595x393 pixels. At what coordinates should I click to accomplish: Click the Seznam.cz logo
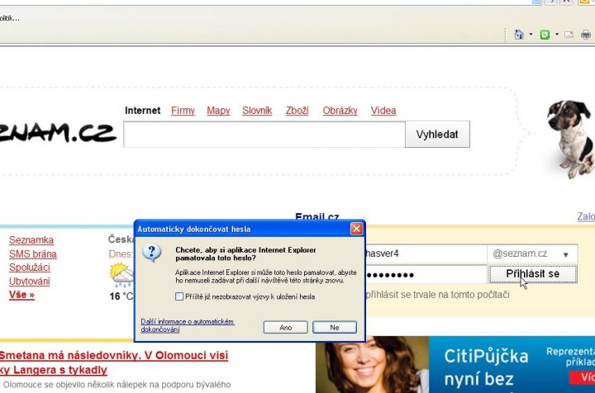pyautogui.click(x=58, y=133)
